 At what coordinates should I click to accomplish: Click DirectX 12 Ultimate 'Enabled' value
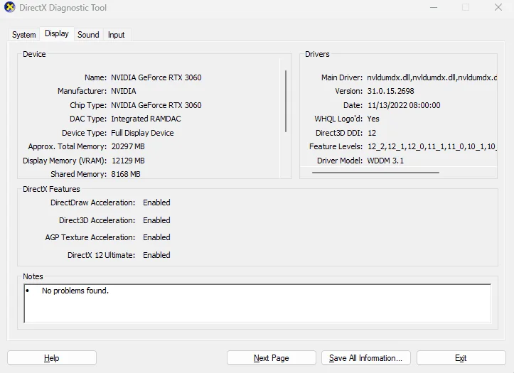click(x=156, y=255)
